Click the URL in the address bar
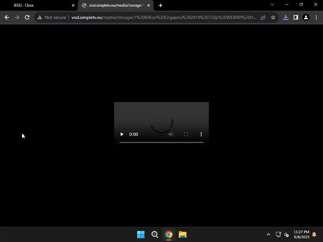 tap(164, 18)
